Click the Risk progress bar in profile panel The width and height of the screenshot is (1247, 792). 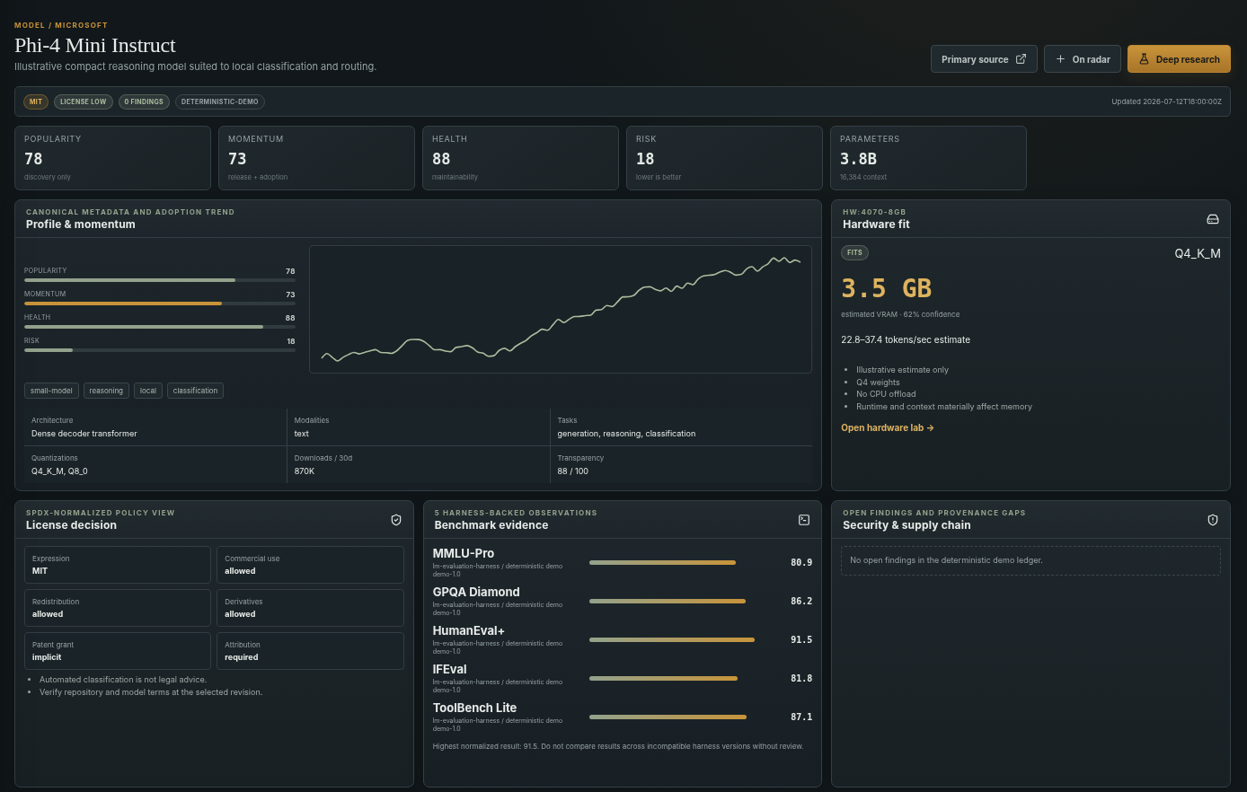[160, 350]
